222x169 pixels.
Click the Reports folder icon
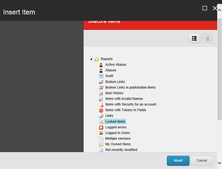97,60
